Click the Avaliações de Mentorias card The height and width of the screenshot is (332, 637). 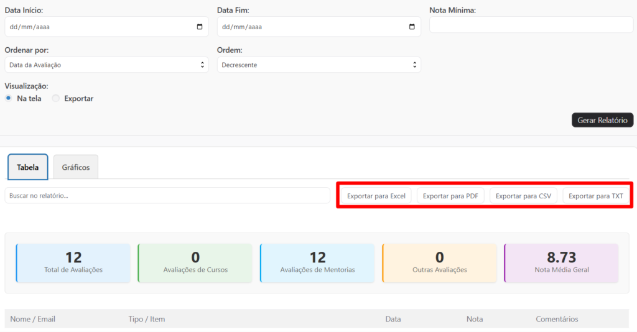tap(317, 263)
